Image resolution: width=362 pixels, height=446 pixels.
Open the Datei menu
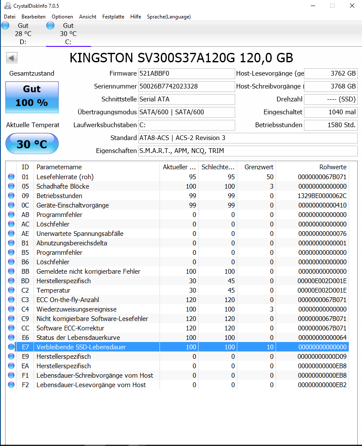10,17
